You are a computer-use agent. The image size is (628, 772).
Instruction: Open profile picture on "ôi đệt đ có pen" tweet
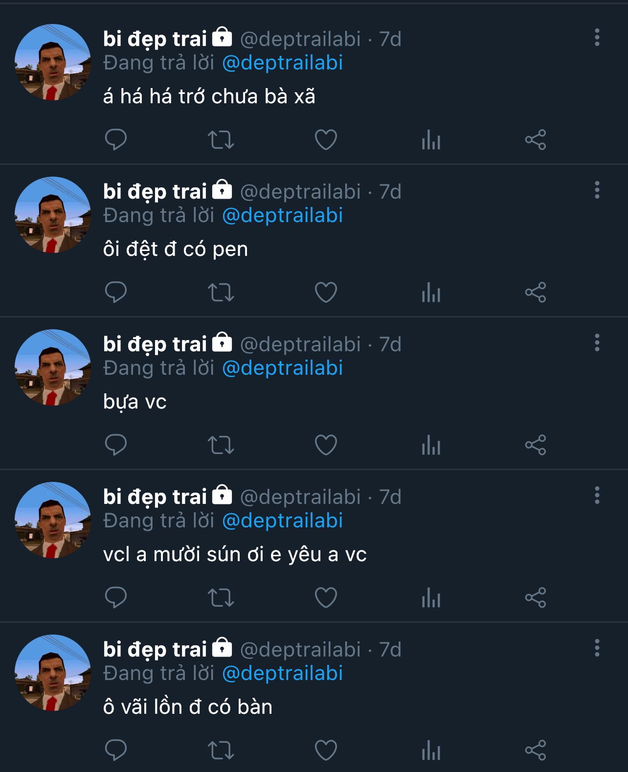point(53,215)
